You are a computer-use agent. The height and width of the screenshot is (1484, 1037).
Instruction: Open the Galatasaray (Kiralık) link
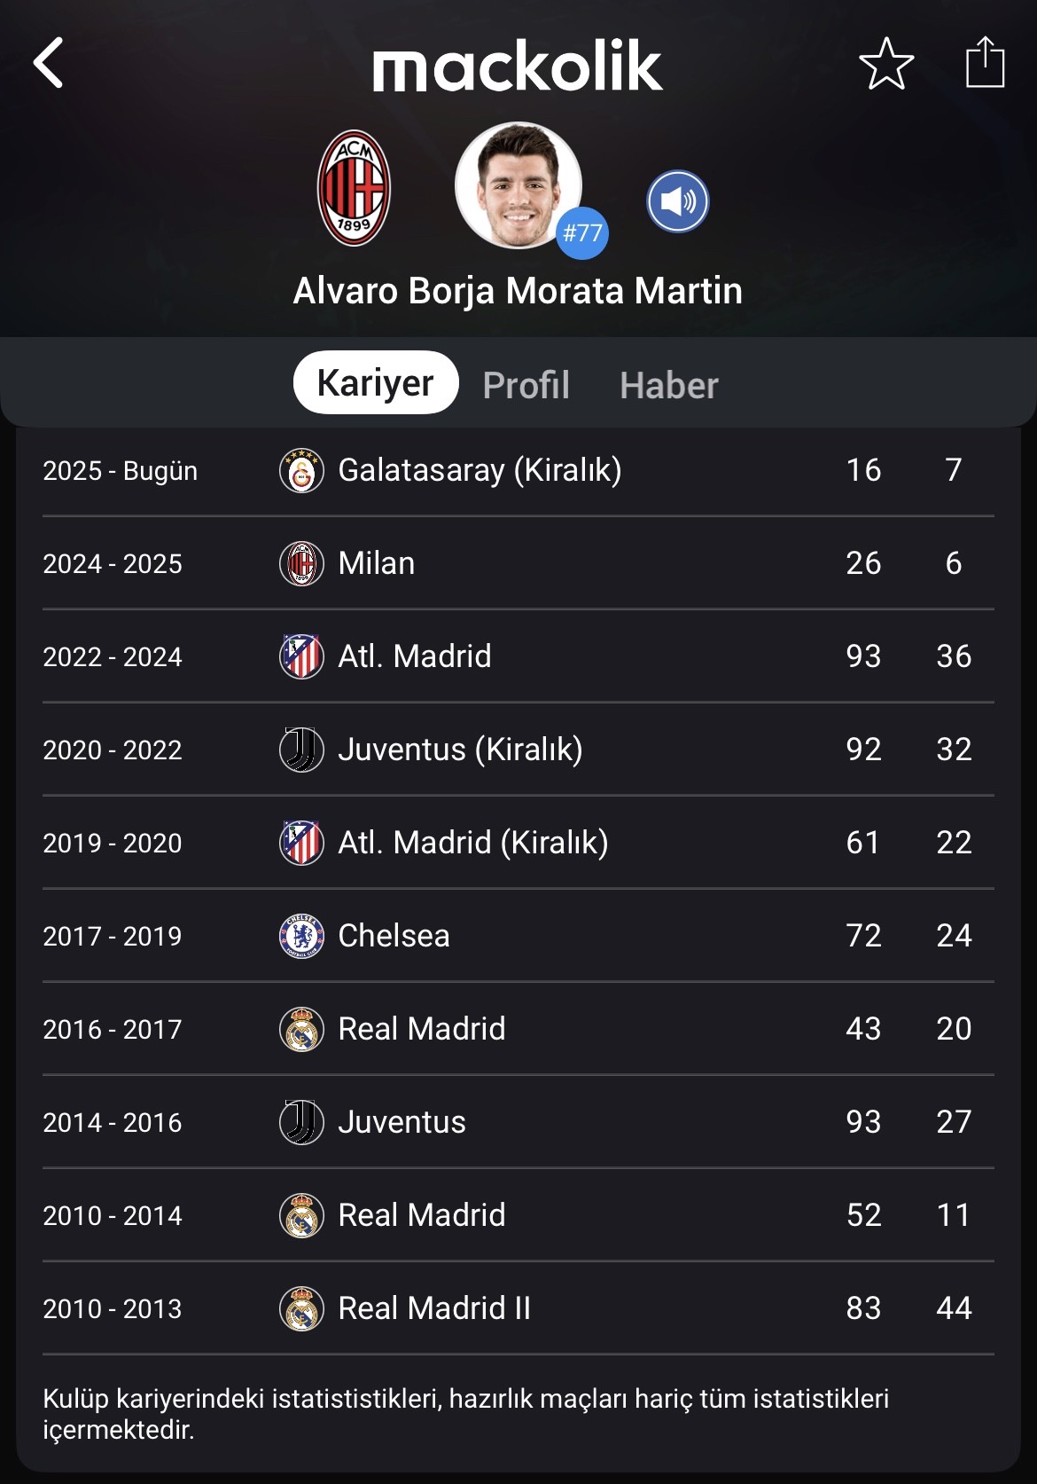(480, 470)
